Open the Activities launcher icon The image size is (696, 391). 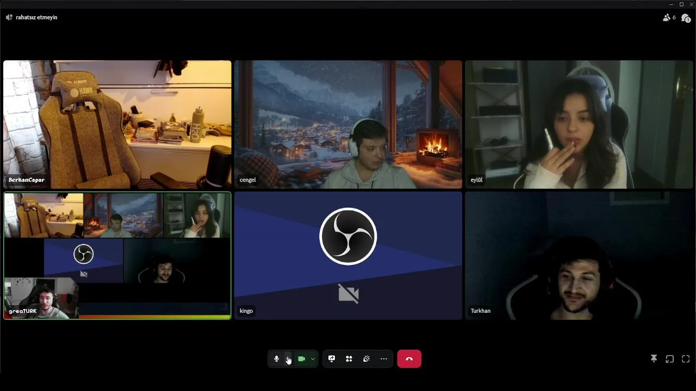(349, 359)
